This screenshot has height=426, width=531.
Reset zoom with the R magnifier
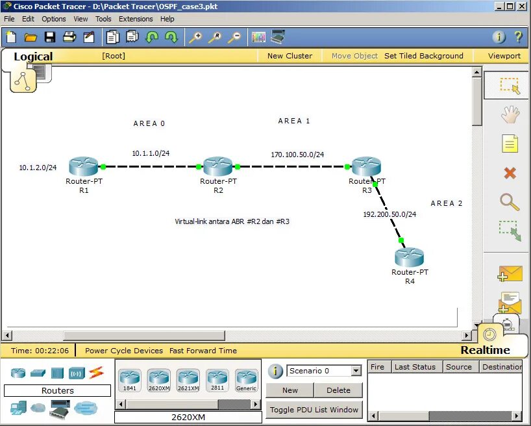[215, 37]
